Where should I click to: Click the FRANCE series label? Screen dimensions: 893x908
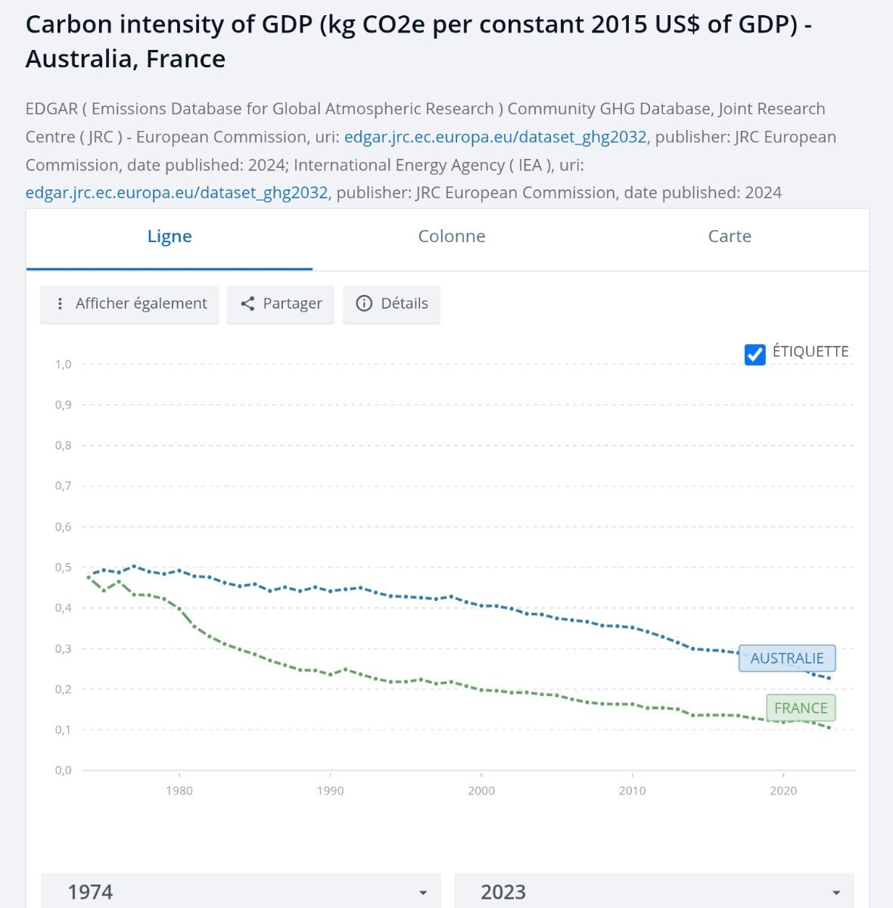point(801,708)
